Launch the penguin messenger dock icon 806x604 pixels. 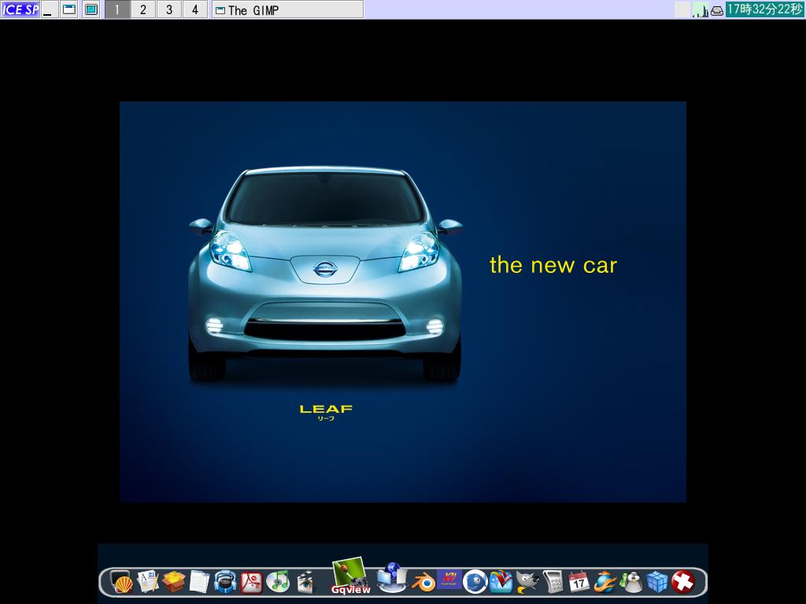click(x=630, y=584)
